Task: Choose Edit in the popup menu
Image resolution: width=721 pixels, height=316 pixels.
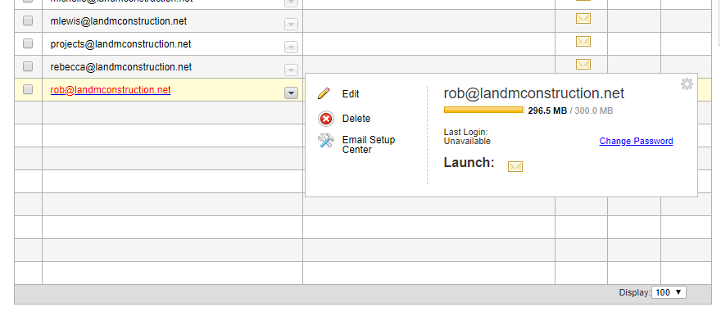Action: 351,94
